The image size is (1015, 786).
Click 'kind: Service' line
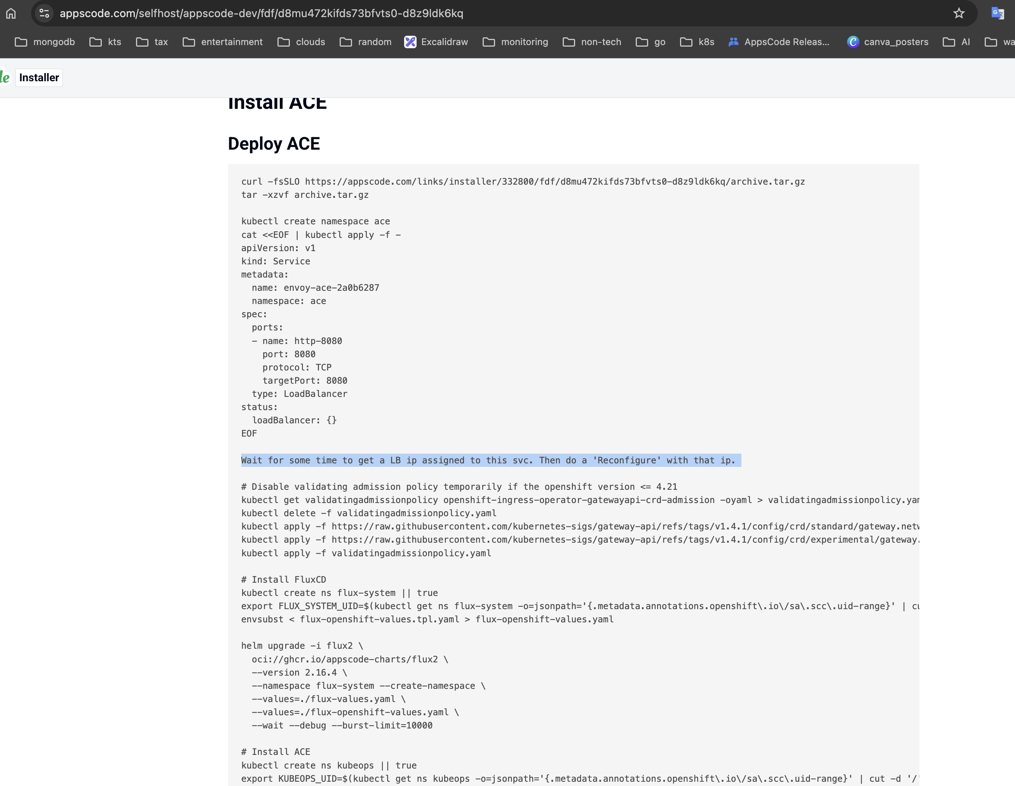point(276,261)
